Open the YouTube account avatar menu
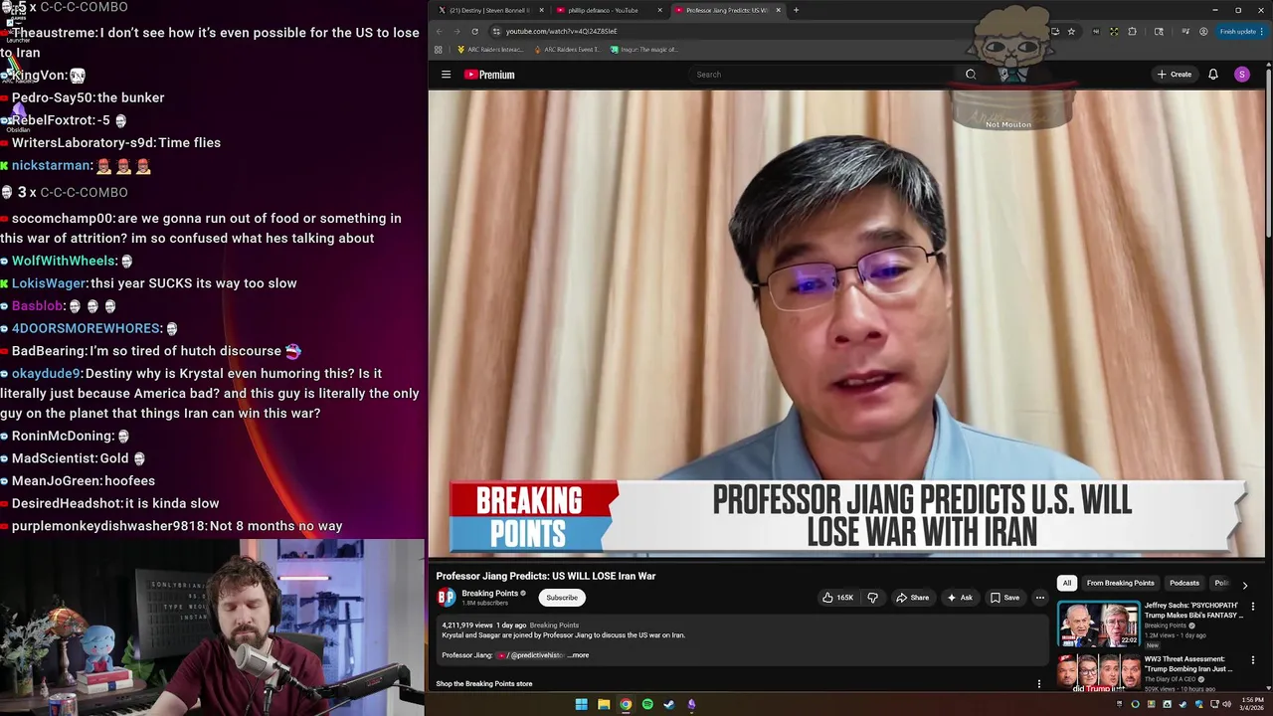This screenshot has height=716, width=1273. (x=1242, y=75)
